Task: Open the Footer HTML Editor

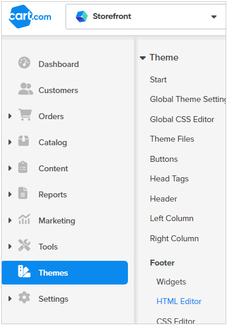Action: click(179, 301)
